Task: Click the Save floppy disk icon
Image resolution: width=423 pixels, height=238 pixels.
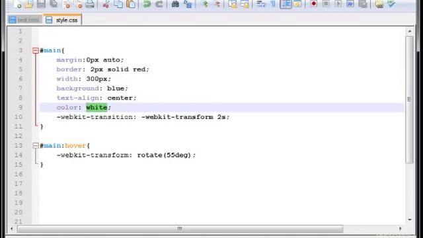Action: (x=41, y=4)
